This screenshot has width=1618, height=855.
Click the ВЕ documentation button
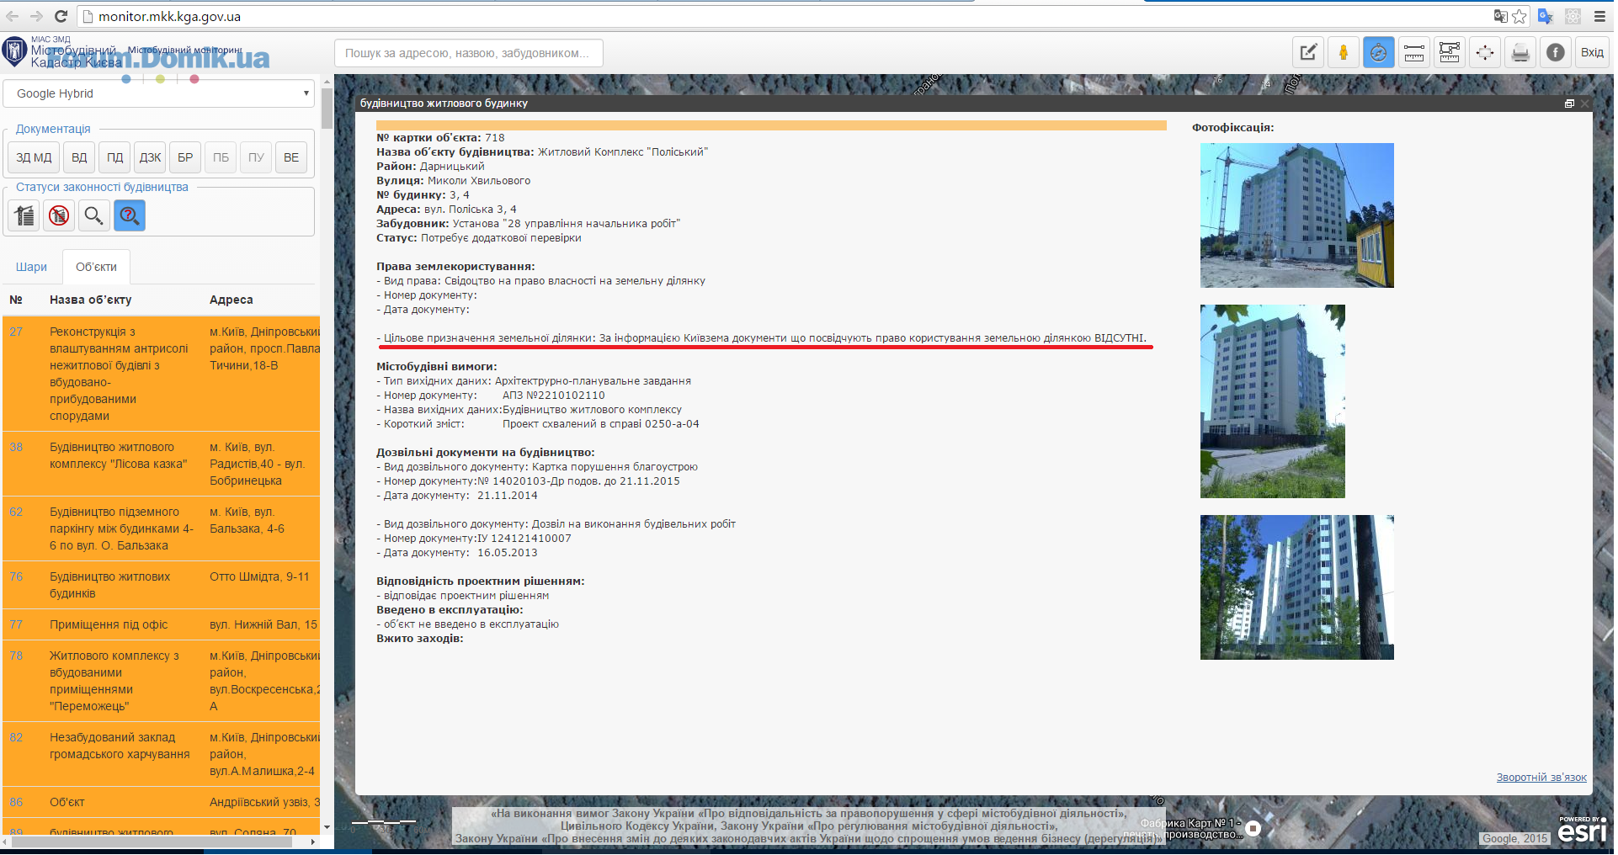pos(291,157)
